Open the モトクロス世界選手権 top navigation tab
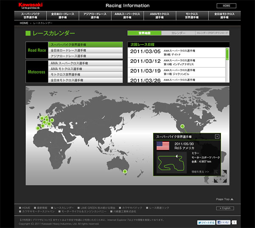The width and height of the screenshot is (255, 228). coord(192,16)
